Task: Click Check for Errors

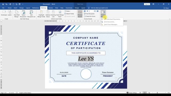Action: (90, 16)
